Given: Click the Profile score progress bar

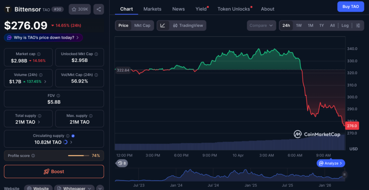Looking at the screenshot, I should pos(78,156).
